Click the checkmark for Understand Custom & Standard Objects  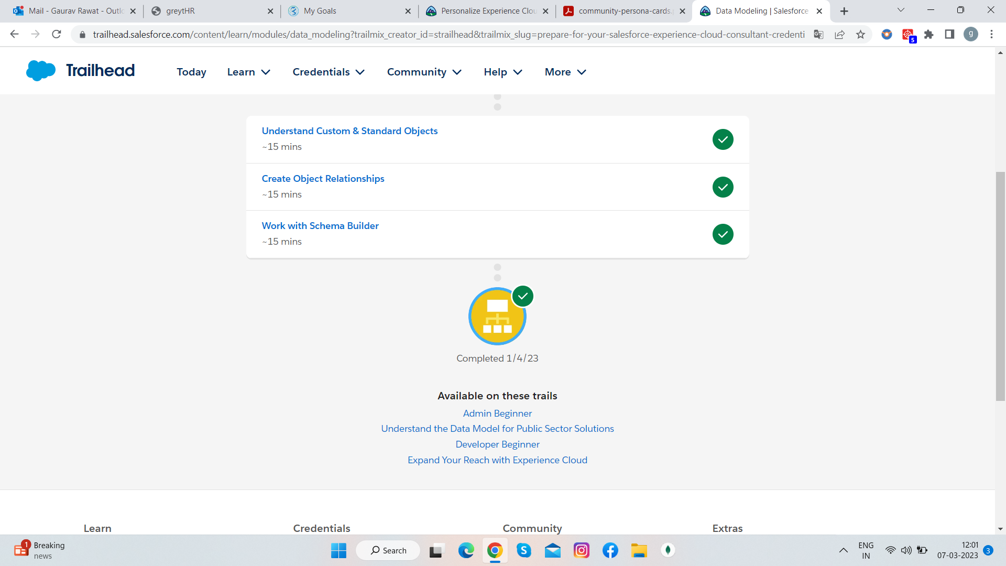point(723,139)
